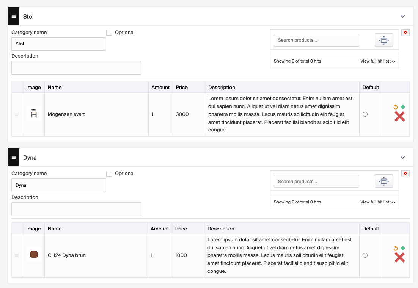Screen dimensions: 418x288
Task: Collapse the Stol section with its chevron
Action: click(403, 16)
